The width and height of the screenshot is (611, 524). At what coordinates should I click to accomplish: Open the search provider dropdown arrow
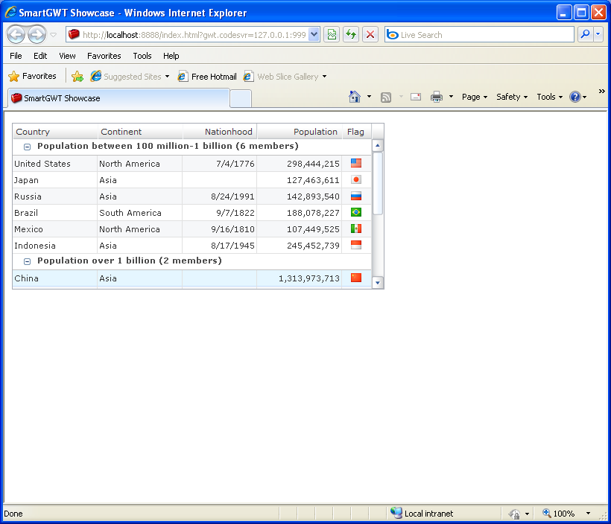click(x=598, y=35)
